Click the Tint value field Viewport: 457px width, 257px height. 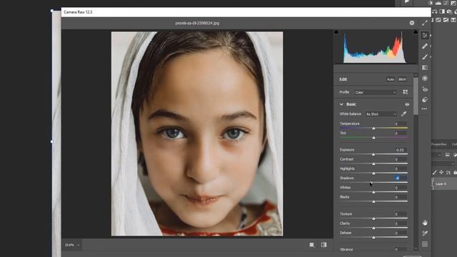(400, 133)
